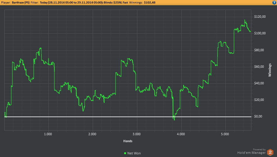Click the 1.000 hands x-axis label
The image size is (277, 157).
[48, 134]
